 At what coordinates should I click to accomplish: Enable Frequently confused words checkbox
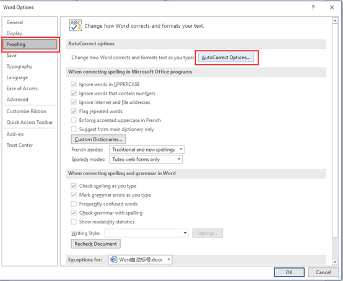tap(74, 204)
